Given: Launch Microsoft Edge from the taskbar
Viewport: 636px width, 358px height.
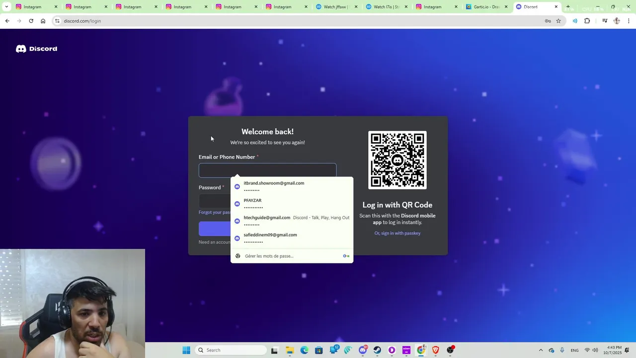Looking at the screenshot, I should click(x=304, y=350).
